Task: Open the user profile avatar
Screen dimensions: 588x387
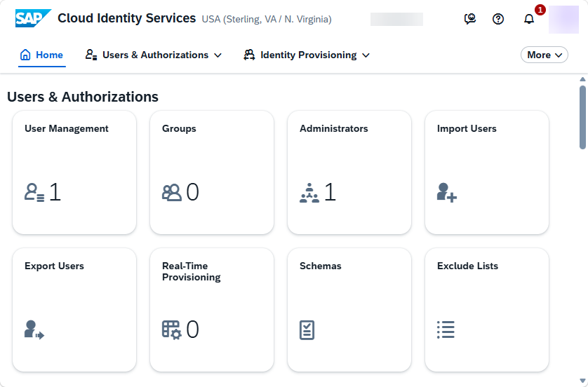Action: click(x=563, y=20)
